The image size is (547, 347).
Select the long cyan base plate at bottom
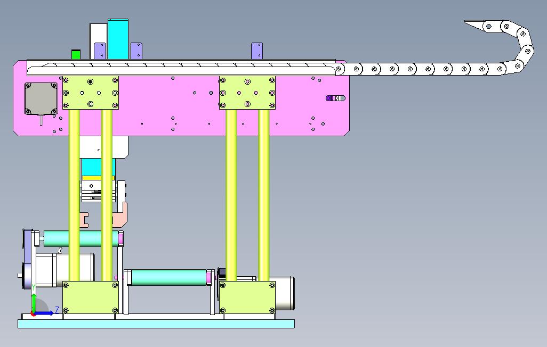pos(156,324)
